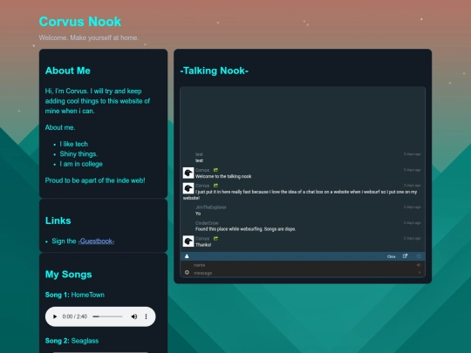Click the 'Shiny things.' list item
This screenshot has height=353, width=471.
pos(78,154)
